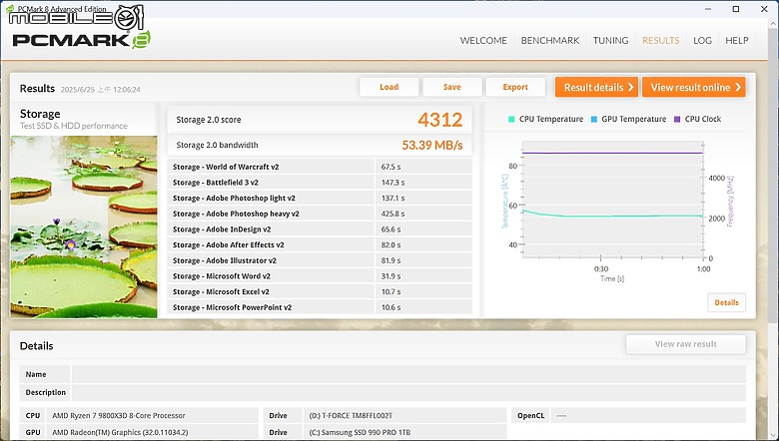Open Result details
Screen dimensions: 779x441
coord(598,88)
